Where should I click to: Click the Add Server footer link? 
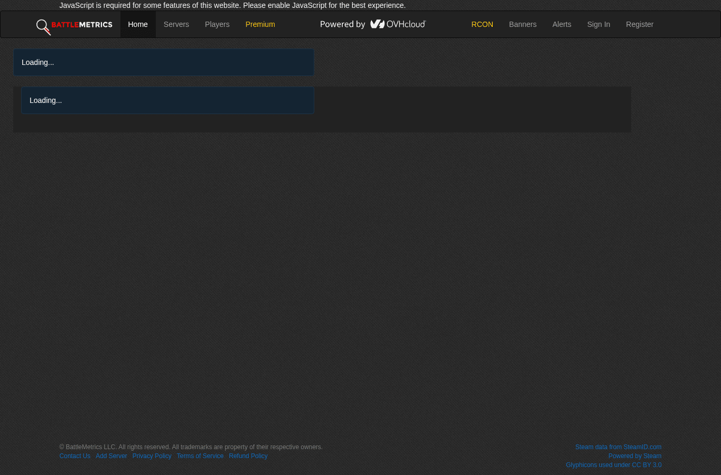(x=111, y=456)
